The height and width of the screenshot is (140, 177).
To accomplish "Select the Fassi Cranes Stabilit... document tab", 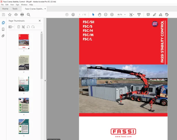I will pos(34,9).
